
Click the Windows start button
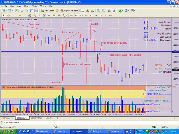8,131
